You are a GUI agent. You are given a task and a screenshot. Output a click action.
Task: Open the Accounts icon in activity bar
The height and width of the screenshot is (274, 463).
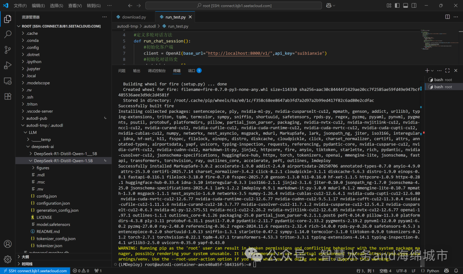click(x=8, y=244)
